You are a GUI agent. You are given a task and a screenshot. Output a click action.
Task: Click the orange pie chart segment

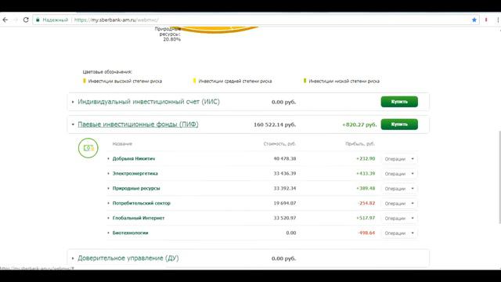(214, 30)
